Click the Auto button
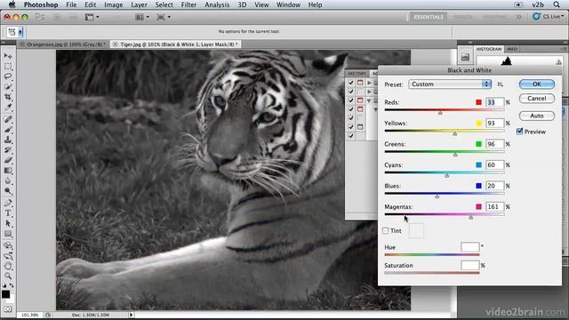Viewport: 569px width, 320px height. point(537,116)
